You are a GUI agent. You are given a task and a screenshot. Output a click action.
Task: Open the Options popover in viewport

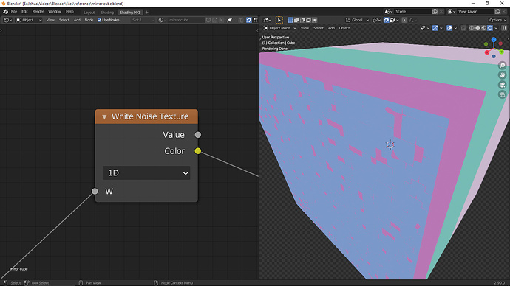(497, 20)
